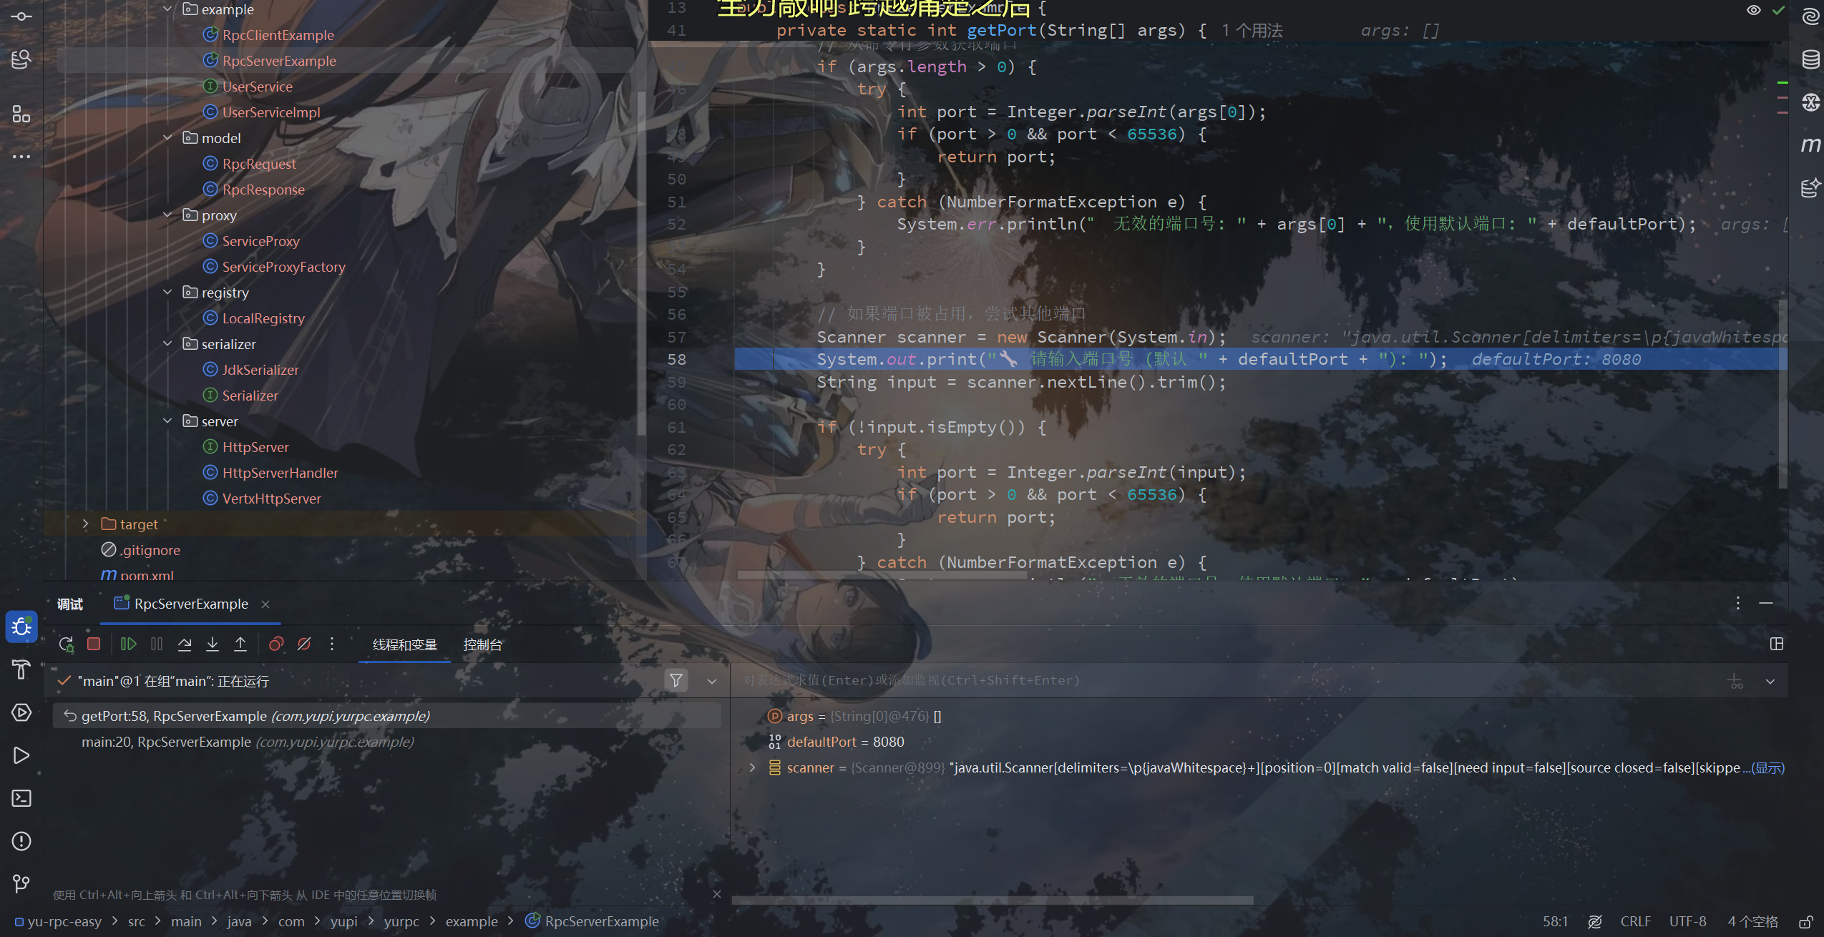The height and width of the screenshot is (937, 1824).
Task: Click 显示 link for scanner value
Action: pos(1769,767)
